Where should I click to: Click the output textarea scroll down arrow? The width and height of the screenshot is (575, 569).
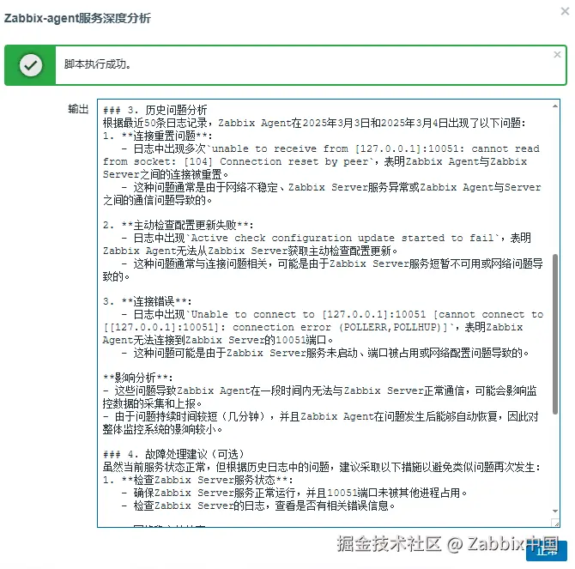tap(555, 511)
